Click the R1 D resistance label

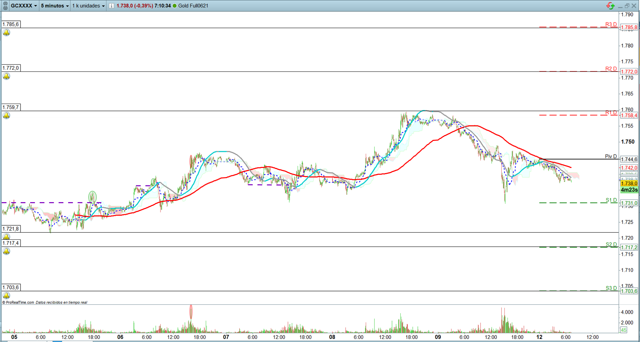tap(611, 113)
